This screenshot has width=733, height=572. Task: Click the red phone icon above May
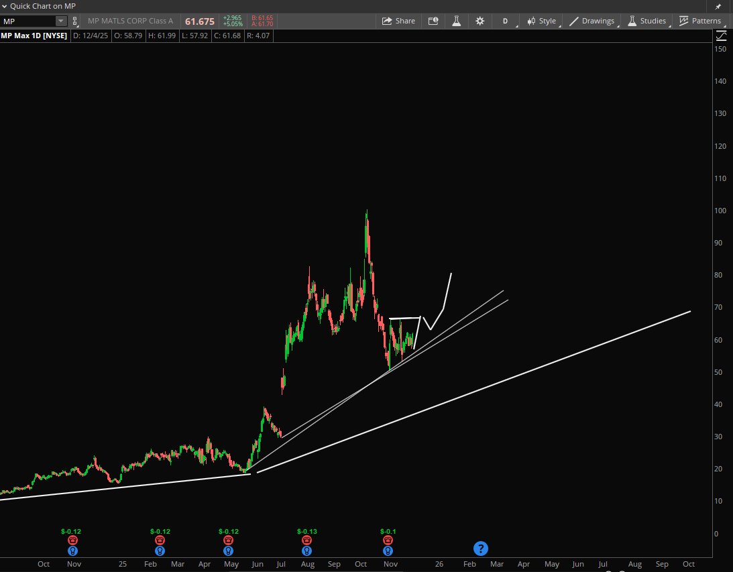(228, 540)
